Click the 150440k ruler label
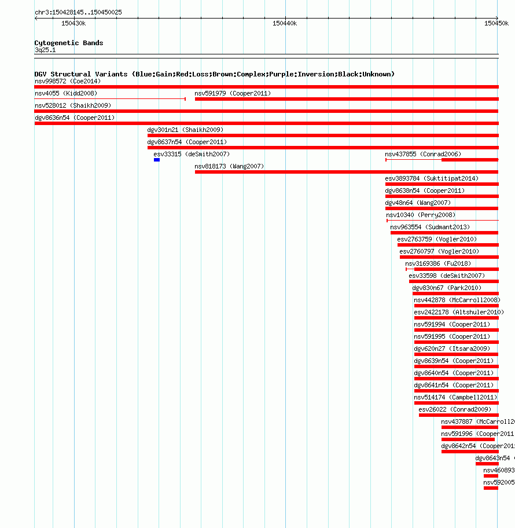Viewport: 515px width, 528px height. [285, 23]
